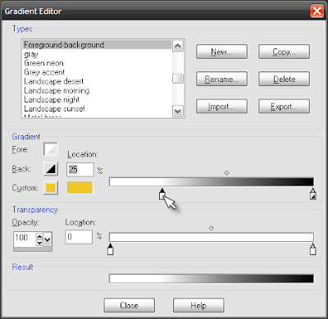328x319 pixels.
Task: Decrease opacity with the down stepper
Action: (39, 243)
